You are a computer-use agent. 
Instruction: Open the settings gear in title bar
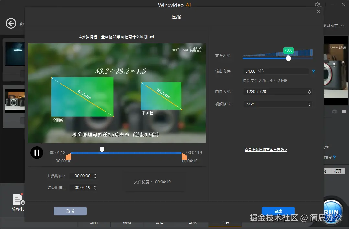pyautogui.click(x=318, y=5)
